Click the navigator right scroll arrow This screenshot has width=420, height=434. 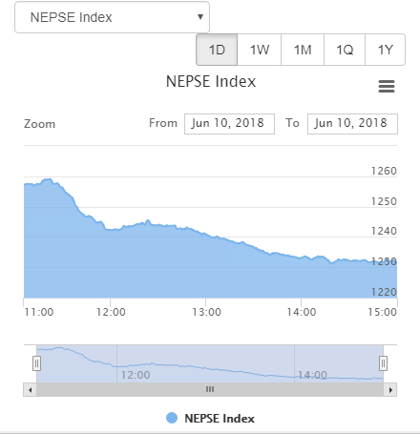coord(390,390)
